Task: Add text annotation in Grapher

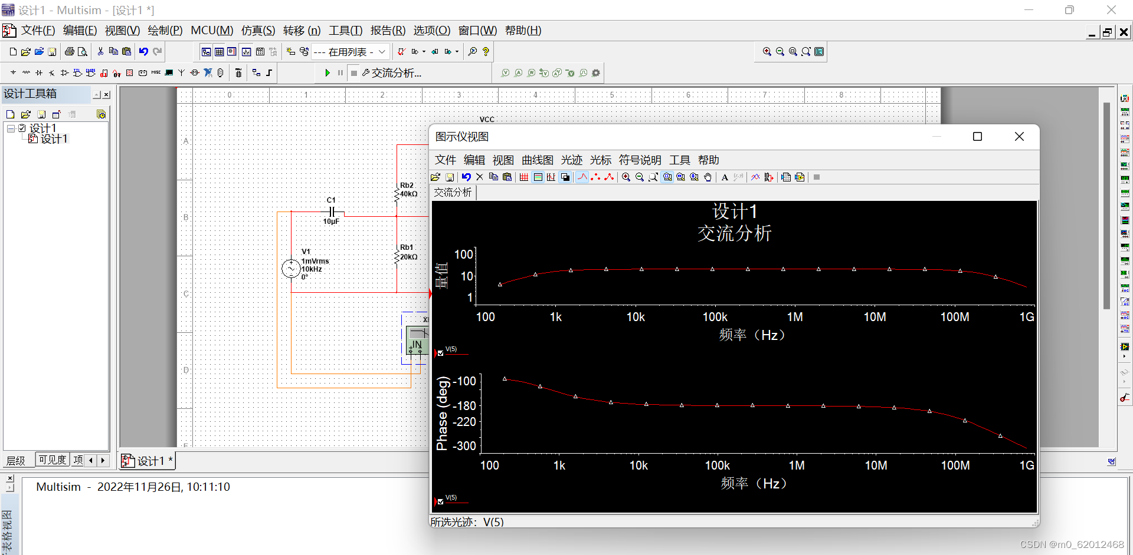Action: click(x=725, y=177)
